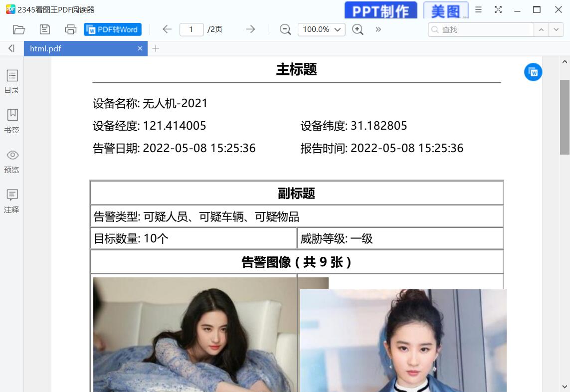Toggle the 预览 preview eye panel
570x392 pixels.
12,161
